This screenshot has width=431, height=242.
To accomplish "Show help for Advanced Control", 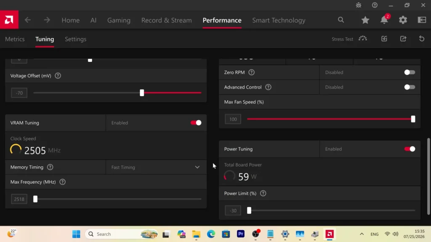I will click(268, 87).
